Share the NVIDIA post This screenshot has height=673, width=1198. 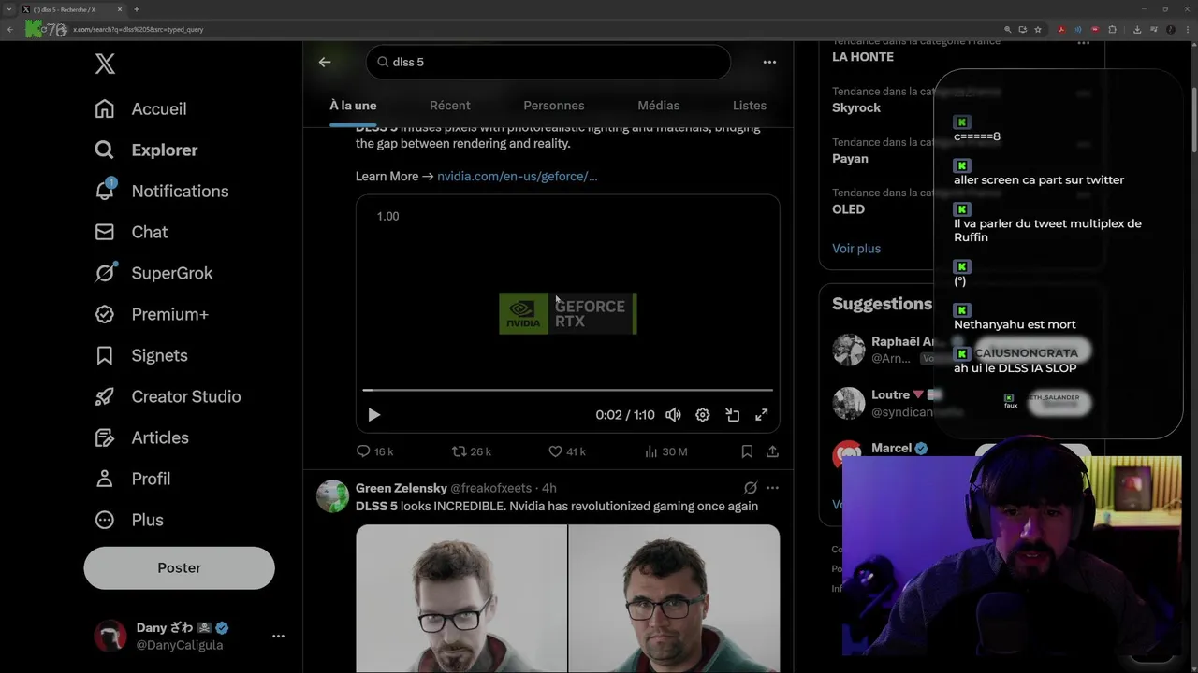coord(772,451)
